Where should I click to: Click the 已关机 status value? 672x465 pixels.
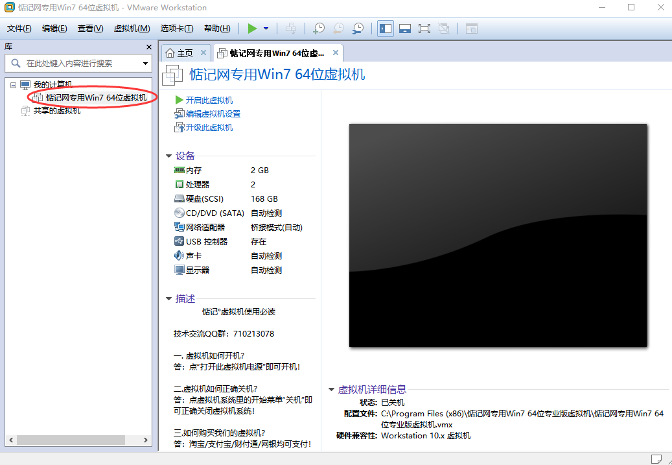[x=393, y=402]
